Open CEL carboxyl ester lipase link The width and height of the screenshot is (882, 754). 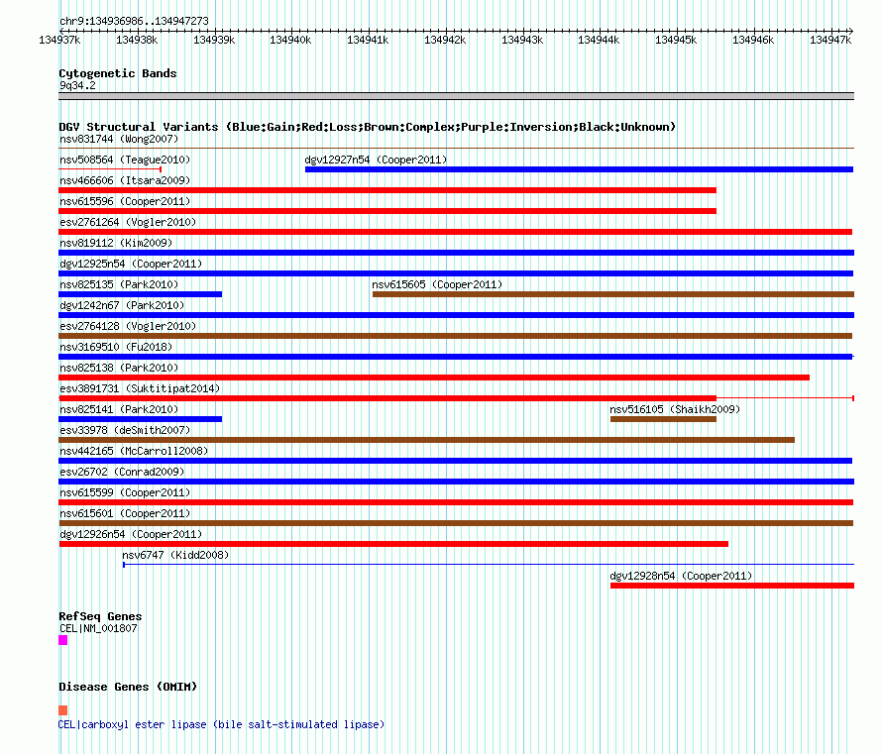221,724
